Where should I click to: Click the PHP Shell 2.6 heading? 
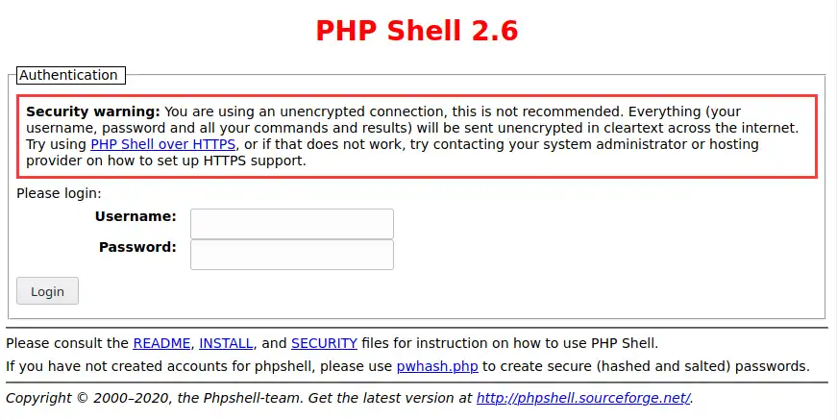pyautogui.click(x=417, y=31)
